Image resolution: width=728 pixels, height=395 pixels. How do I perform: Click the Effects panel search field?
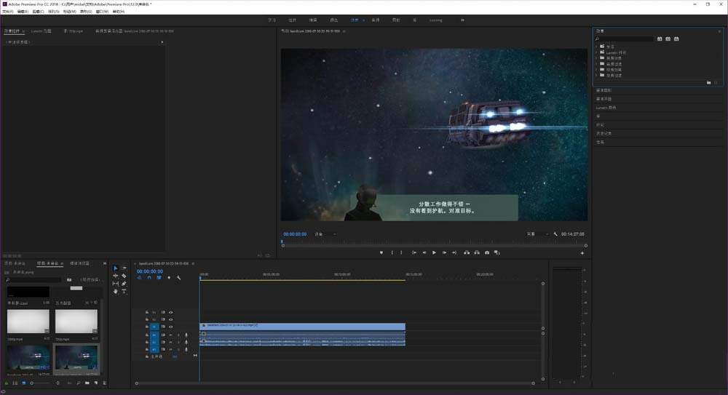coord(625,39)
